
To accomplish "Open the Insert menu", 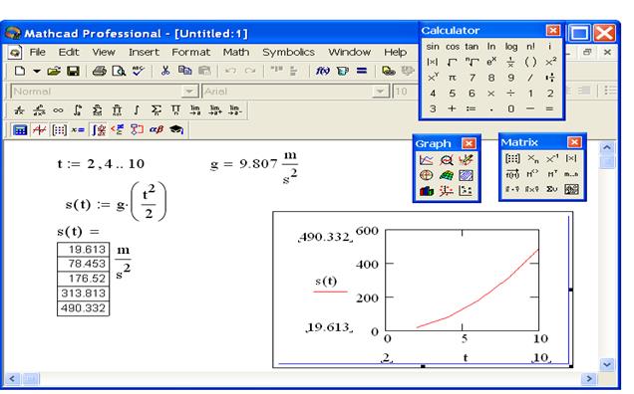I will pyautogui.click(x=144, y=52).
